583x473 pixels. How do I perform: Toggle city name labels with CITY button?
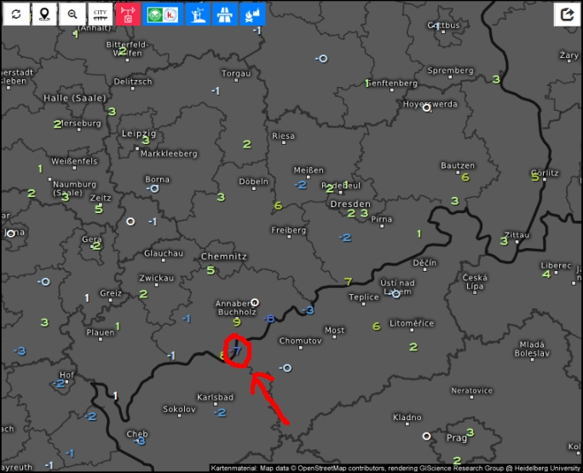click(101, 14)
